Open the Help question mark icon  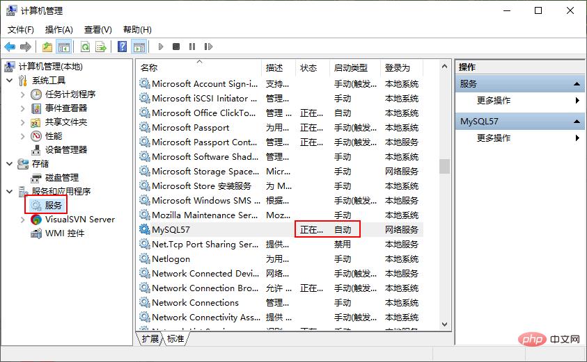coord(122,47)
